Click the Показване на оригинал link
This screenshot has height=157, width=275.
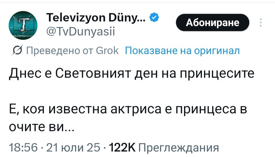click(182, 51)
